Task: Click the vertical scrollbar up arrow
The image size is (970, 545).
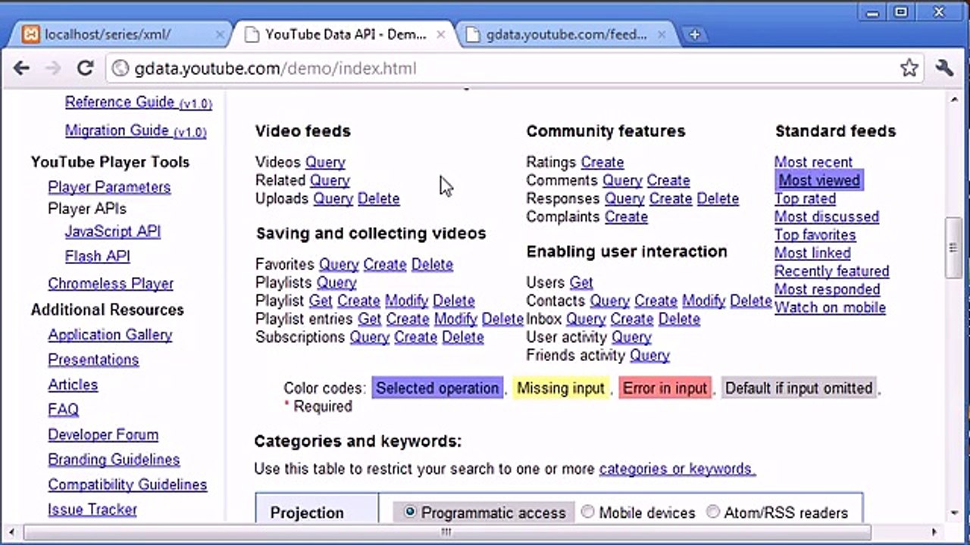Action: tap(955, 99)
